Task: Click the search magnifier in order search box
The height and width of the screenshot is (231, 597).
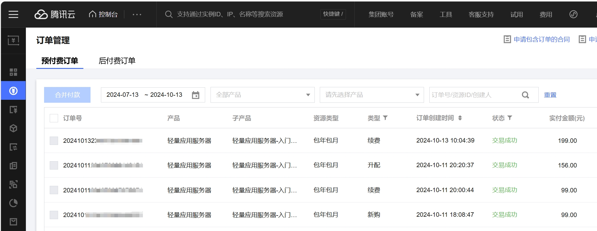Action: (x=526, y=95)
